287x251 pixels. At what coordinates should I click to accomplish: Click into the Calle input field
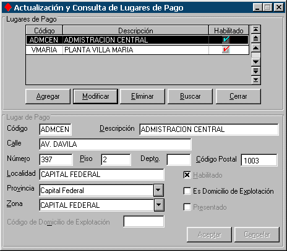115,144
